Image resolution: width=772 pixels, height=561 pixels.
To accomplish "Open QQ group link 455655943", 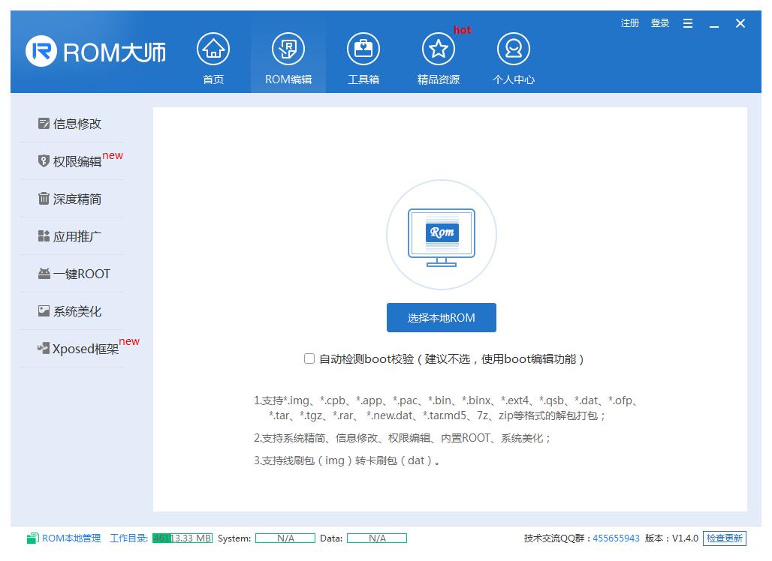I will 615,538.
